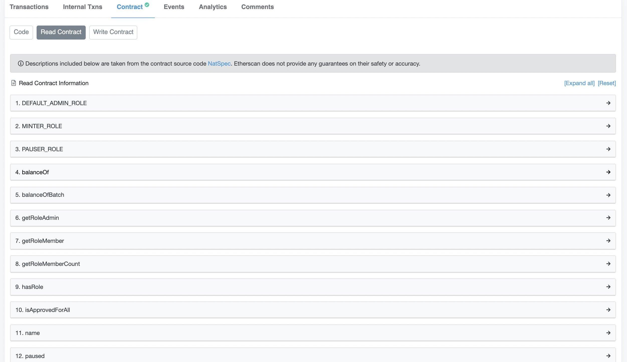Show the contract Code view
This screenshot has height=362, width=627.
point(21,32)
